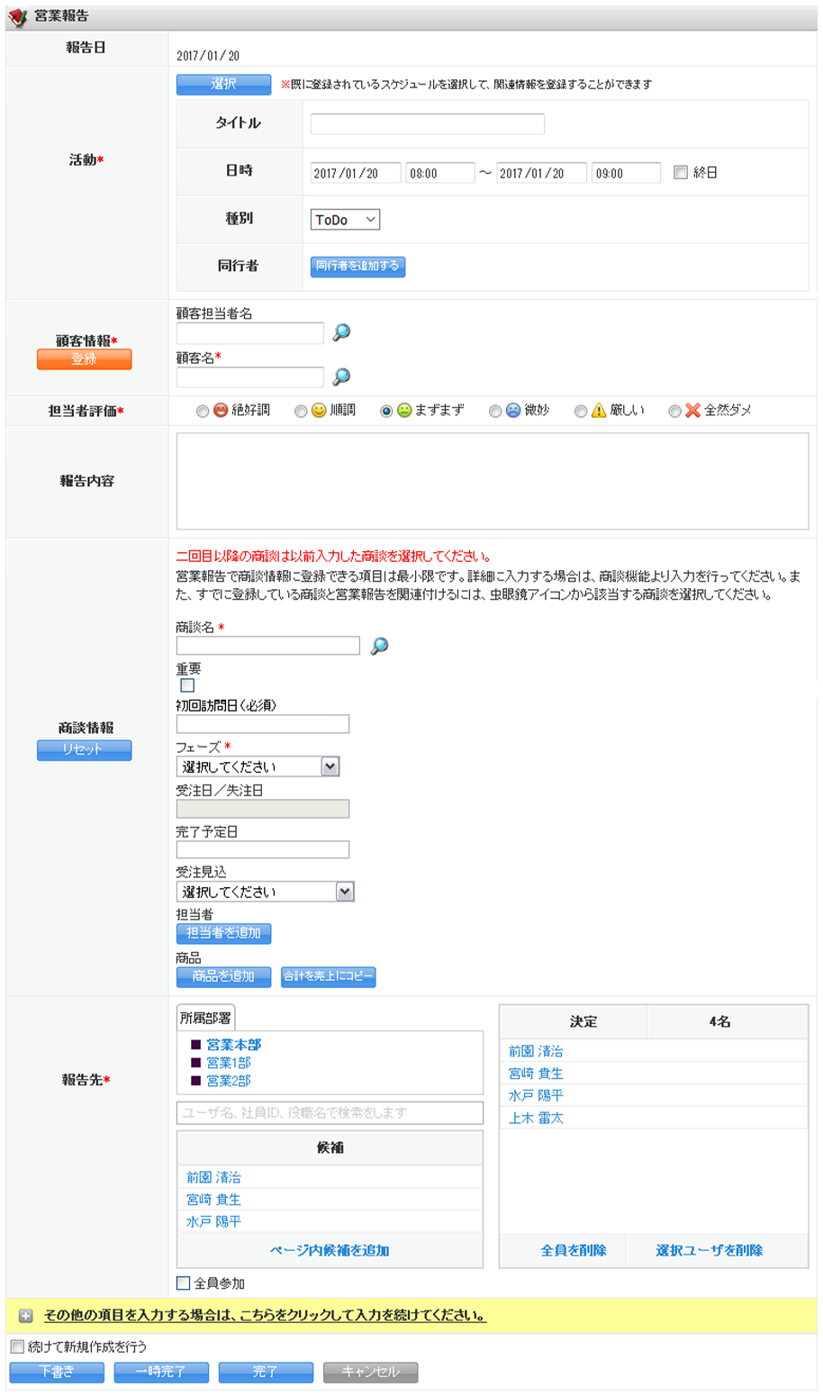This screenshot has width=823, height=1396.
Task: Select 微妙 rating radio button
Action: click(495, 412)
